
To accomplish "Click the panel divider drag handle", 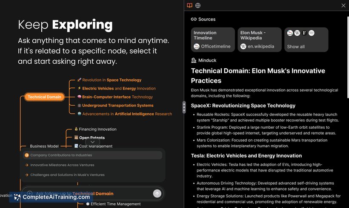I will point(184,107).
